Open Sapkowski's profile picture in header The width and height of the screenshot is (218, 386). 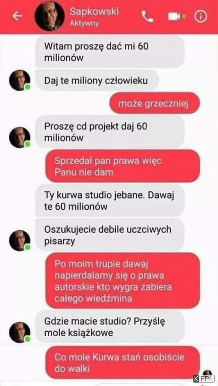tap(50, 16)
